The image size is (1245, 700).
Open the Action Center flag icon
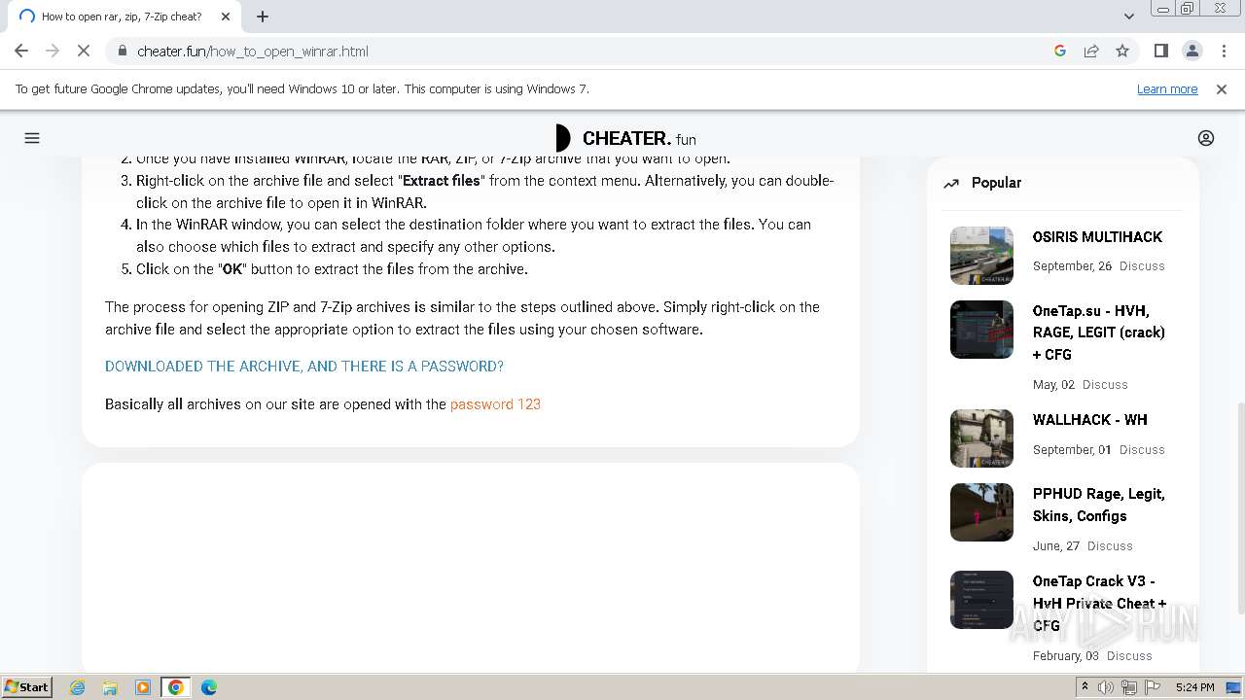(x=1153, y=687)
